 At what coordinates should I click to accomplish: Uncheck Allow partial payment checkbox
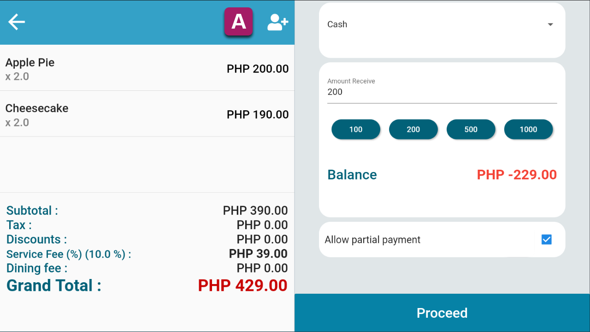click(546, 239)
